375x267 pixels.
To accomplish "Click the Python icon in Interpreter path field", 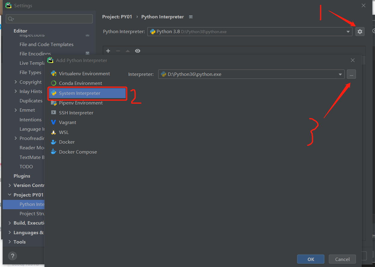I will click(x=164, y=74).
